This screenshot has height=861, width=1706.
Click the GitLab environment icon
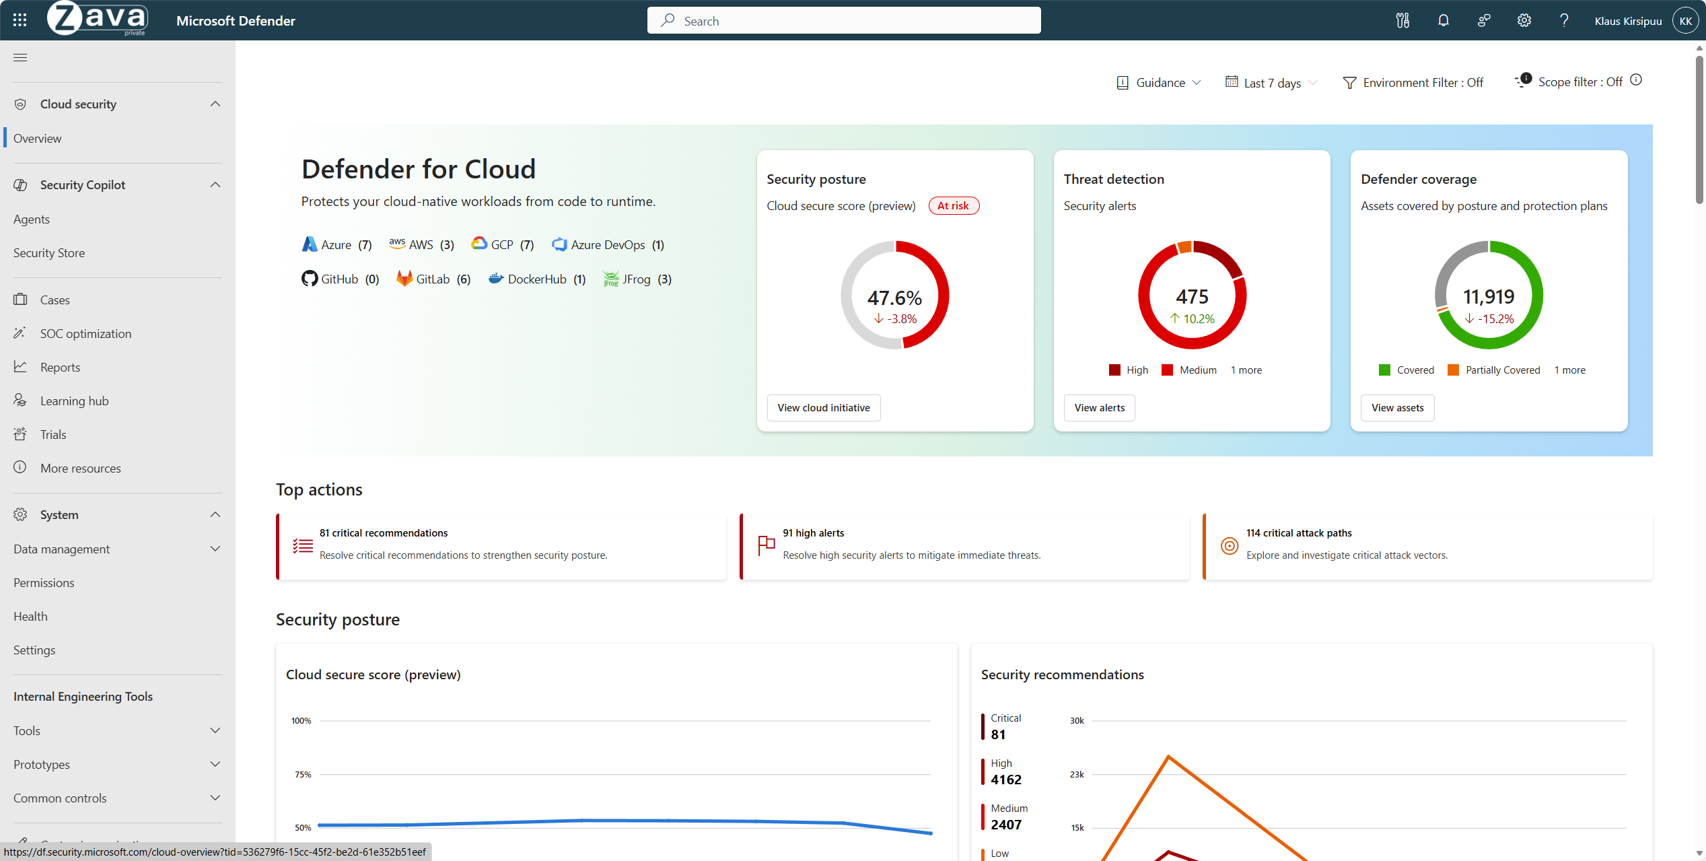click(x=404, y=279)
